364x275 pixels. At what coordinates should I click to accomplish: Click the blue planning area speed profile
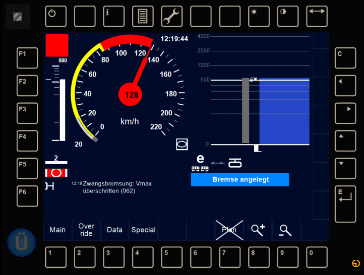coord(284,111)
